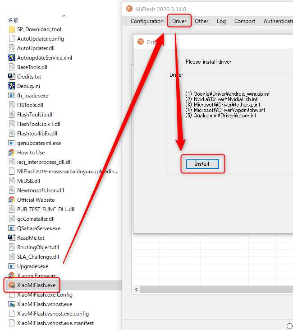This screenshot has width=293, height=330.
Task: Click the Please install driver text
Action: [x=209, y=62]
